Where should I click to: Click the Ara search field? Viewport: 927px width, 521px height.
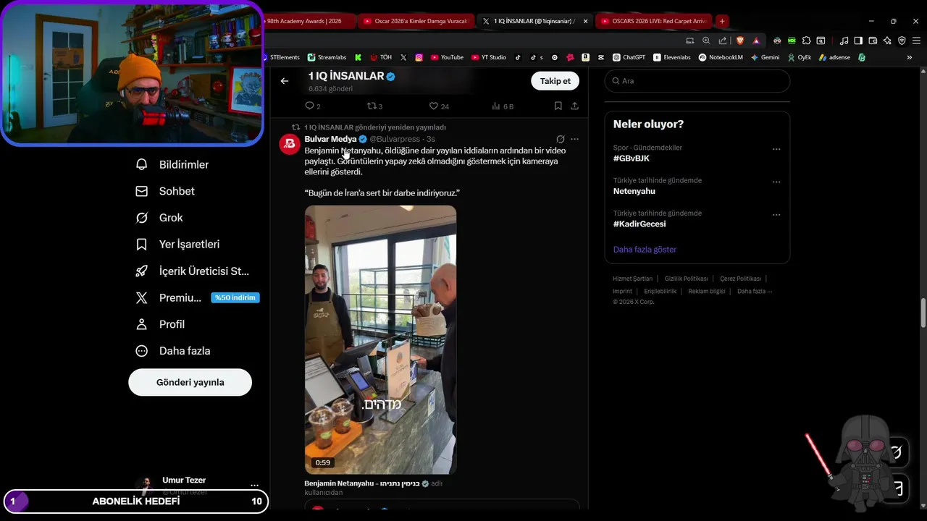point(697,81)
